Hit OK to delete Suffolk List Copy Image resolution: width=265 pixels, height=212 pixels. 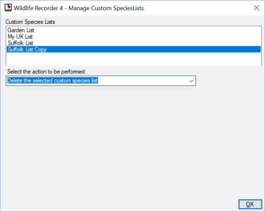[250, 204]
